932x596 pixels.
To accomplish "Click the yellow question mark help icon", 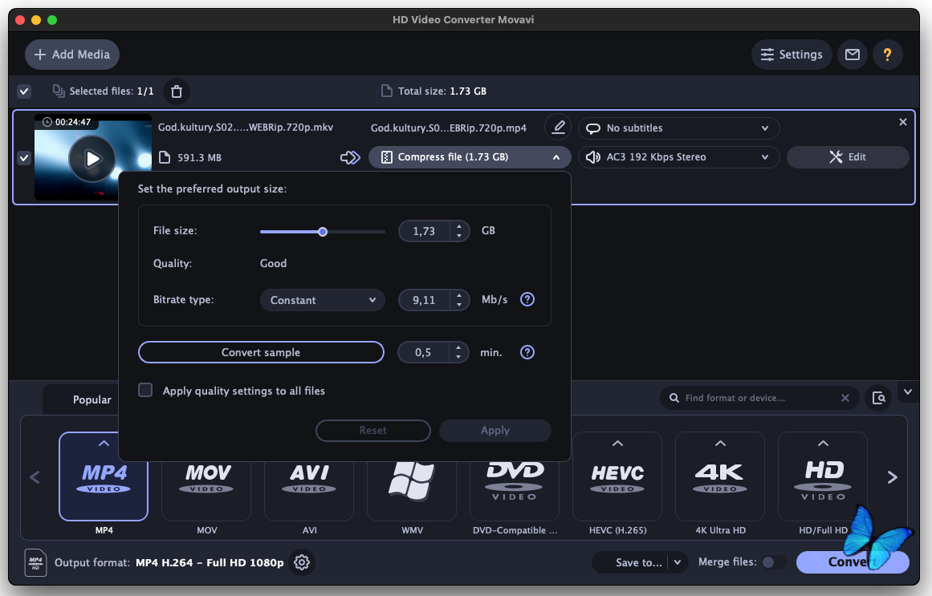I will pos(887,55).
